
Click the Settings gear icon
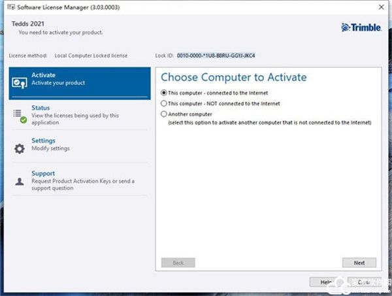[20, 148]
